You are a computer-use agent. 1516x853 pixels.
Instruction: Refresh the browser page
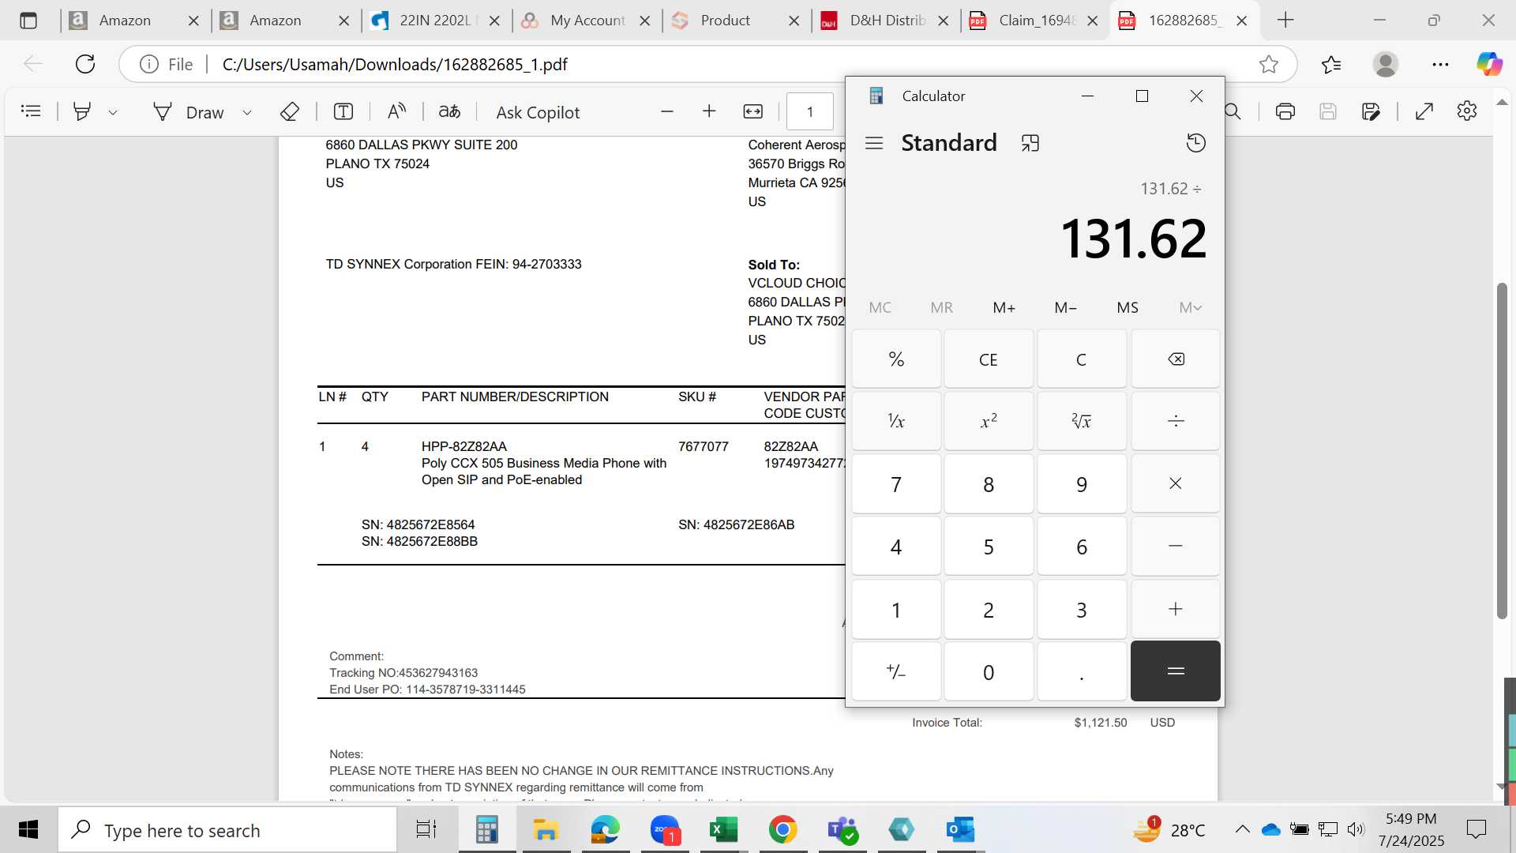tap(85, 64)
